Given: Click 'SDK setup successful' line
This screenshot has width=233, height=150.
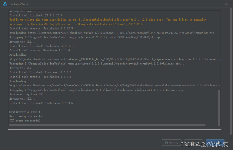Looking at the screenshot, I should point(25,121).
